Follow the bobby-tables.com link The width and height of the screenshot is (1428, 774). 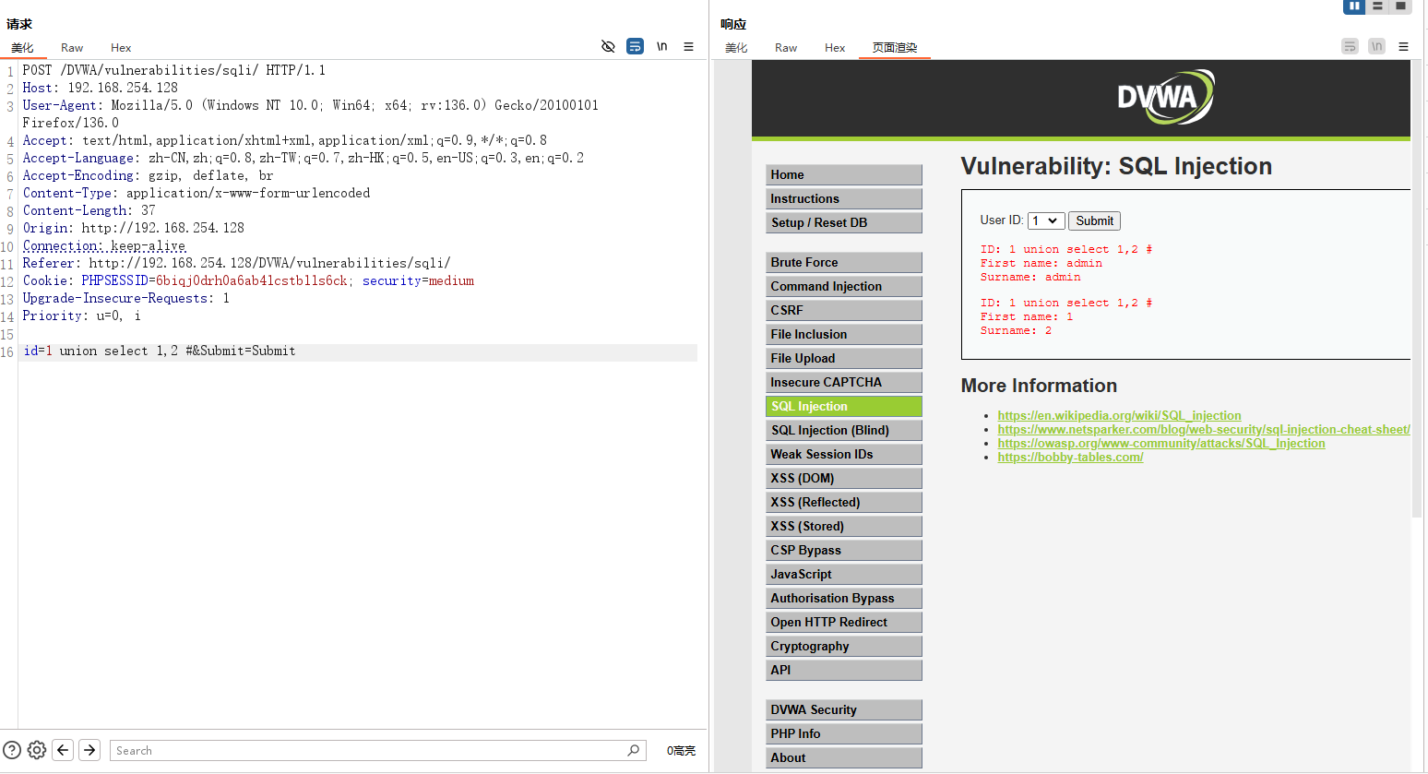coord(1070,458)
